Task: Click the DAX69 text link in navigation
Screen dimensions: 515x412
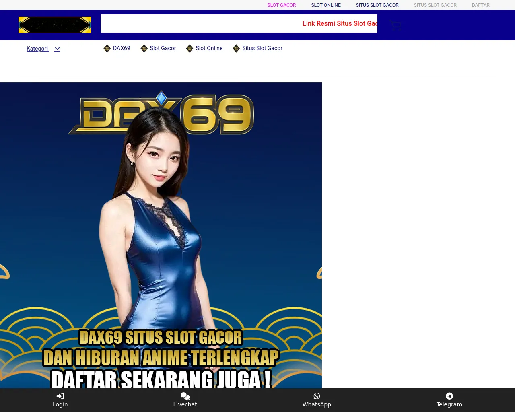Action: (121, 48)
